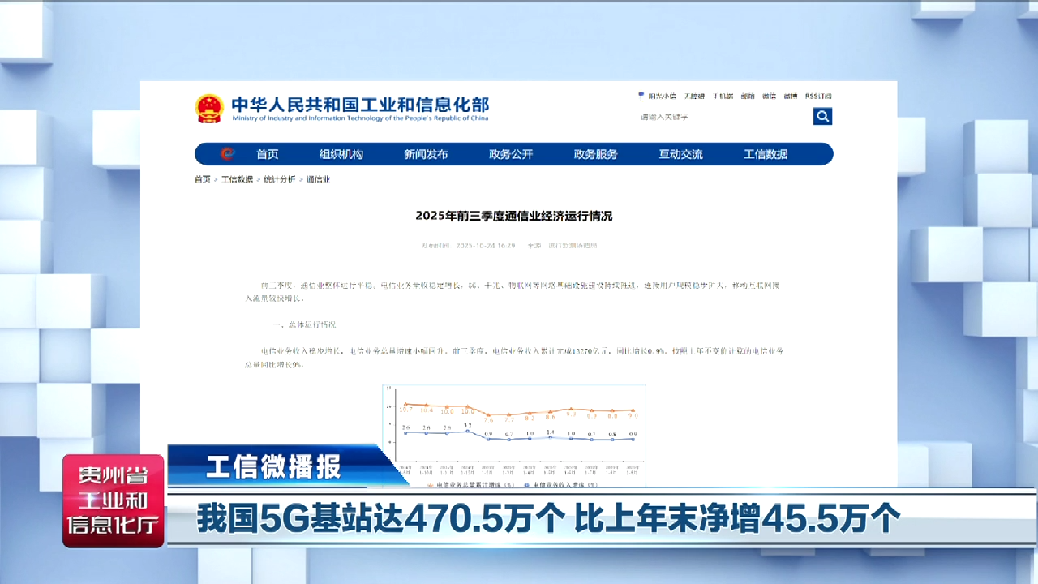Open 工信数据 in the navigation bar
The height and width of the screenshot is (584, 1038).
point(766,154)
